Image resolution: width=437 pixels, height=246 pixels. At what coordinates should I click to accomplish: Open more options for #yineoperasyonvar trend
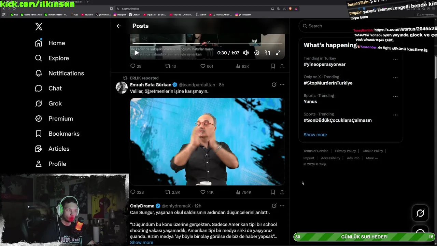coord(395,59)
